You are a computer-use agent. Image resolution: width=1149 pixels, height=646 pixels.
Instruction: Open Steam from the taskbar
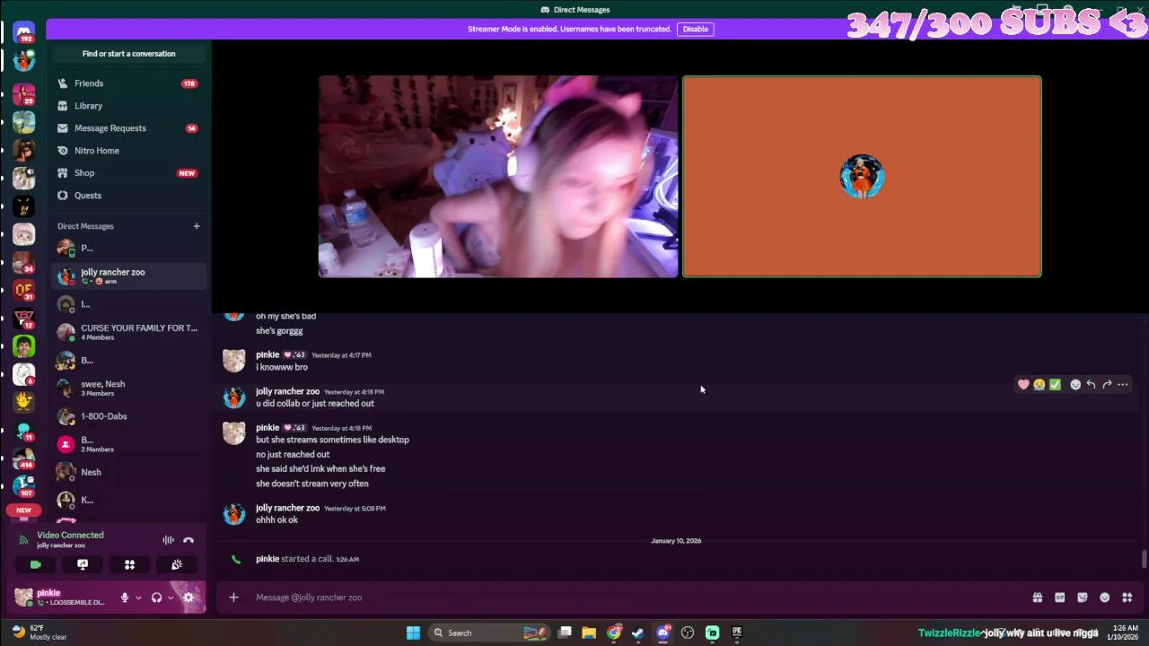coord(638,633)
